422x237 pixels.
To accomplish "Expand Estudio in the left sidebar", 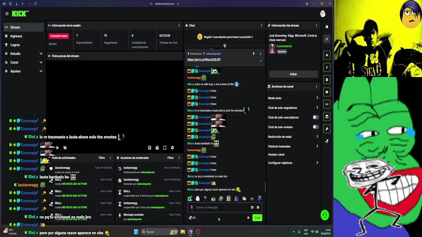I will coord(23,54).
